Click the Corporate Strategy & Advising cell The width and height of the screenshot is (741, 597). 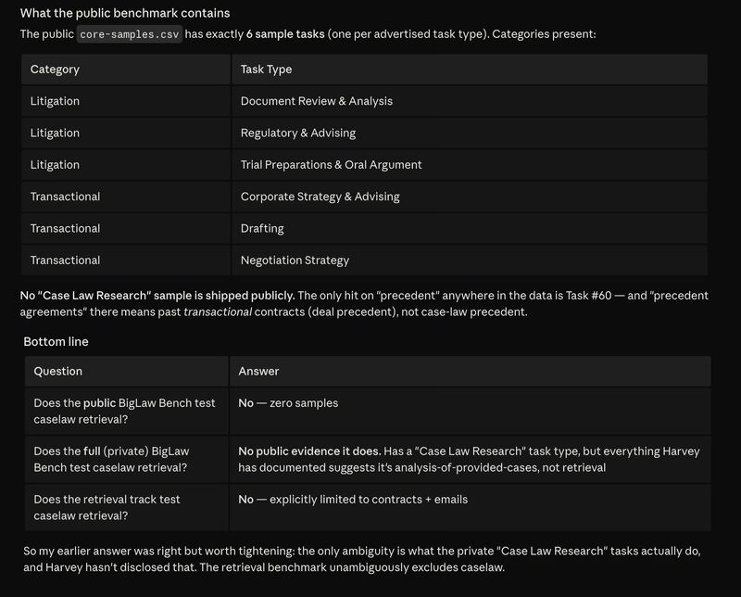coord(320,197)
